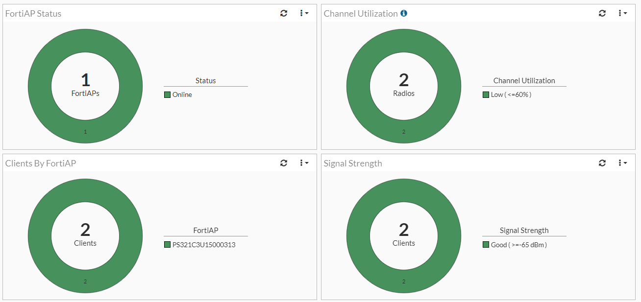641x302 pixels.
Task: Click the FortiAP Status donut ring
Action: 39,86
